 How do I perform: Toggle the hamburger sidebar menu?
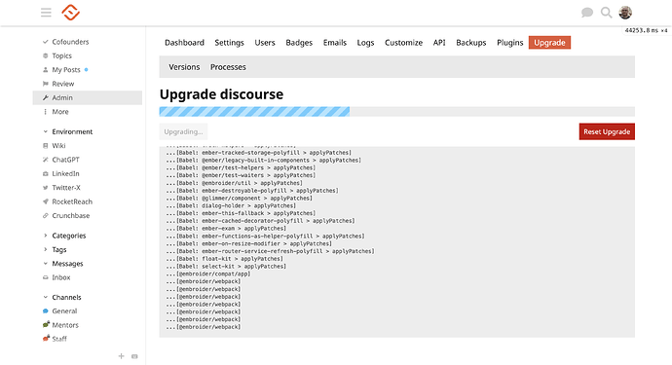[x=46, y=13]
